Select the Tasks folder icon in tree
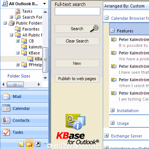This screenshot has height=149, width=149. (18, 11)
